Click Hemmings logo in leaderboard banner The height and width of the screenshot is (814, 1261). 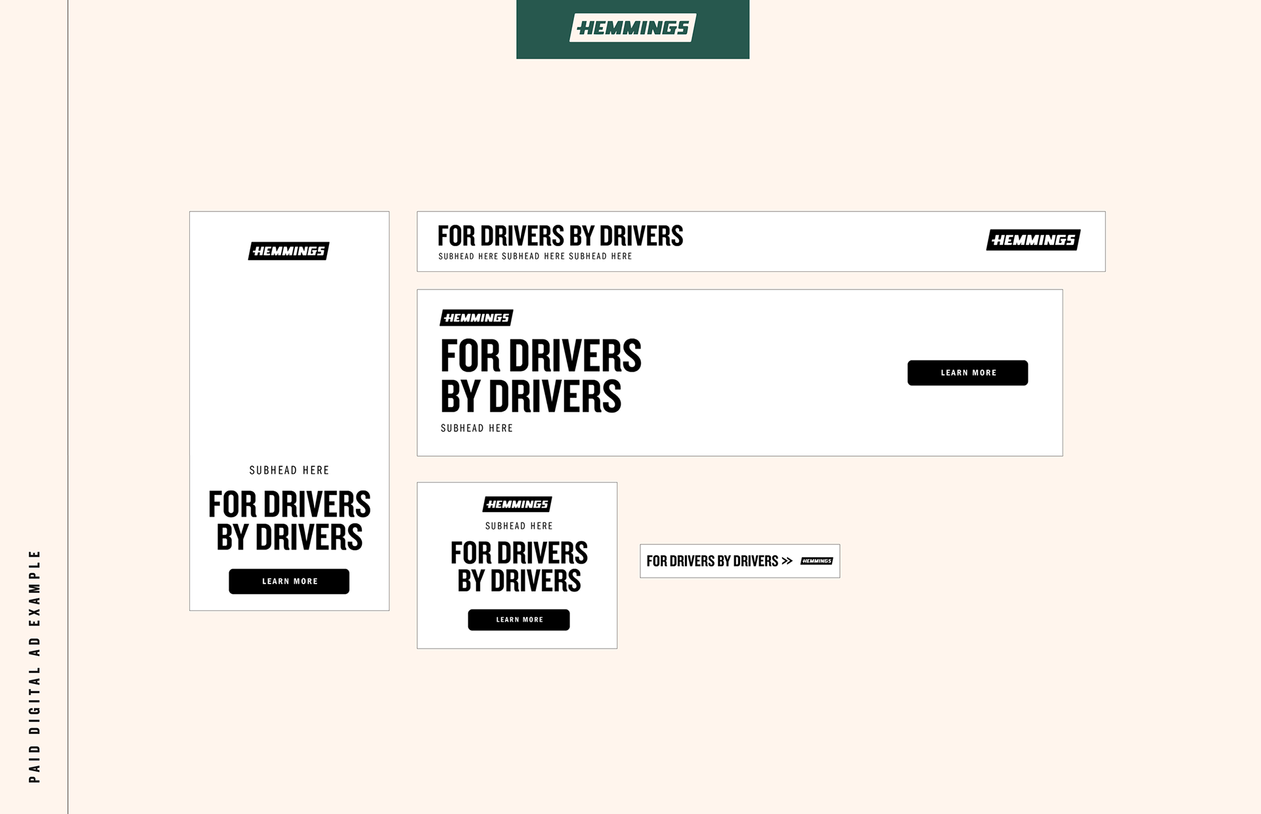(x=1033, y=240)
